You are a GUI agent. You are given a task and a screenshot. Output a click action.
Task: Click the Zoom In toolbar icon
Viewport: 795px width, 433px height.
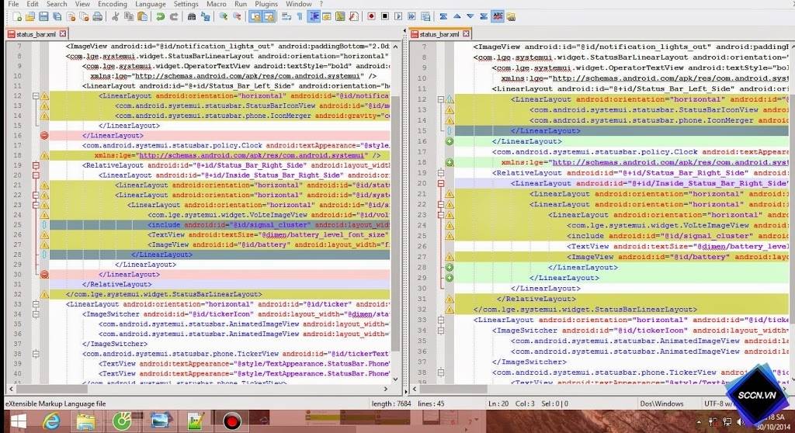pos(223,17)
